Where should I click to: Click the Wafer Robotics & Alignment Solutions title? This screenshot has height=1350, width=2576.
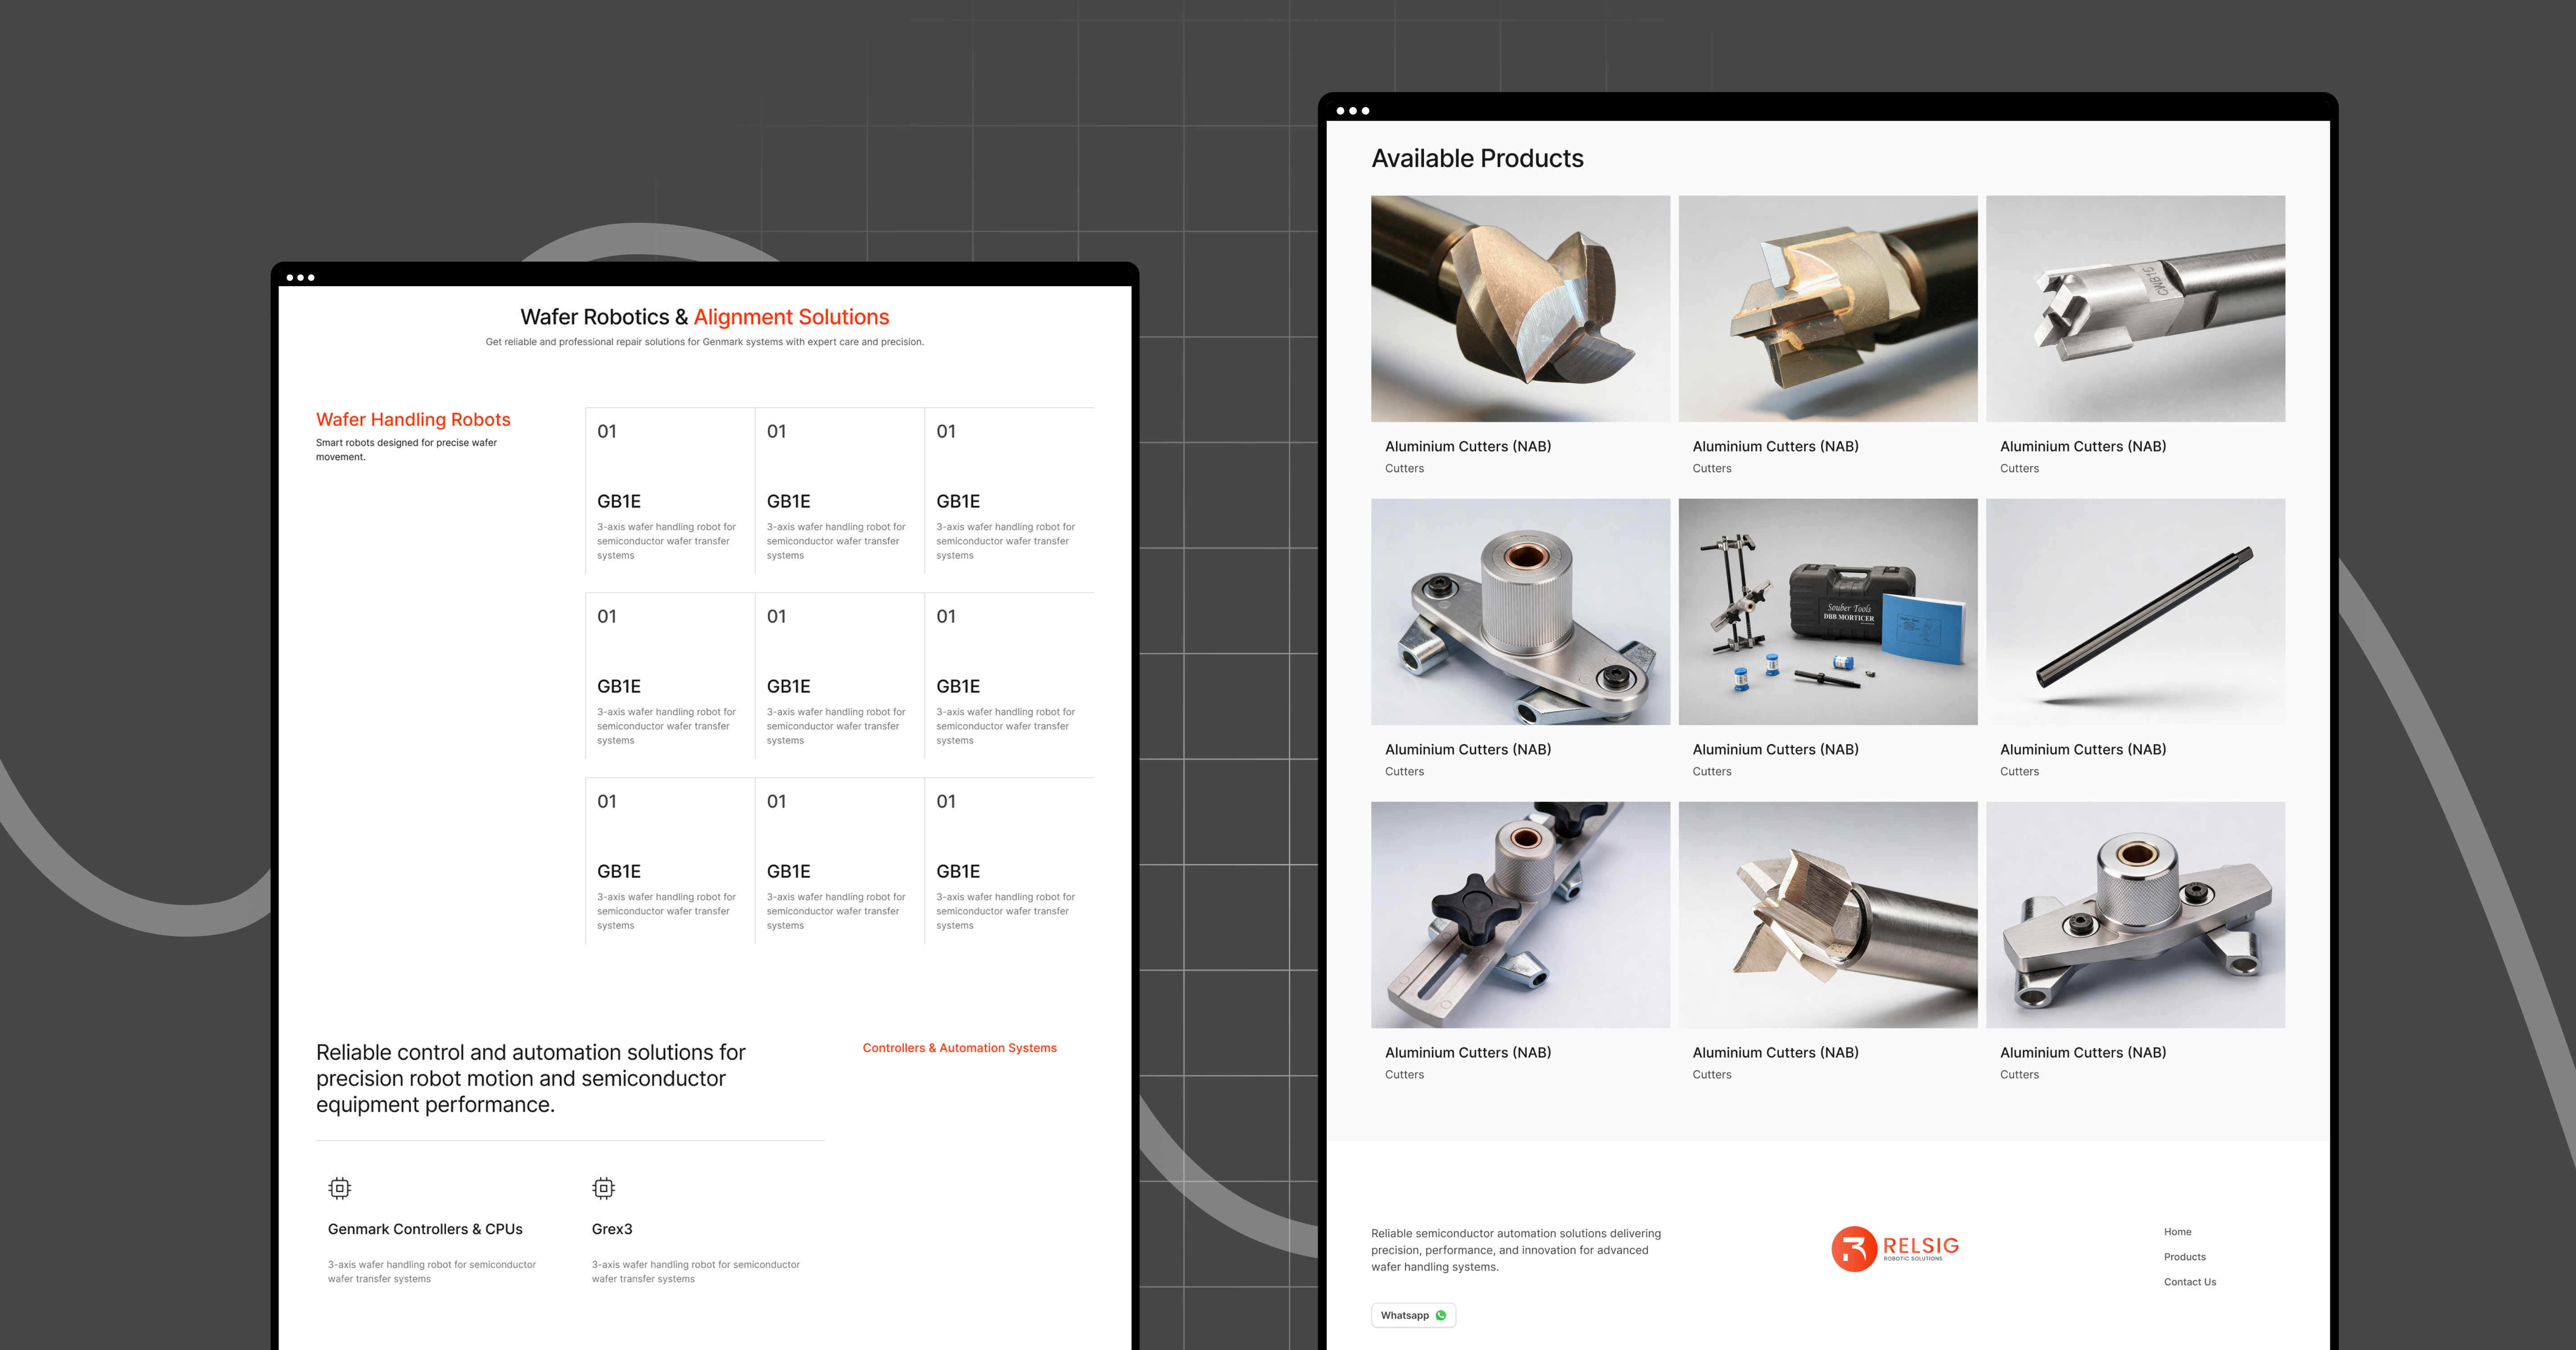coord(704,317)
